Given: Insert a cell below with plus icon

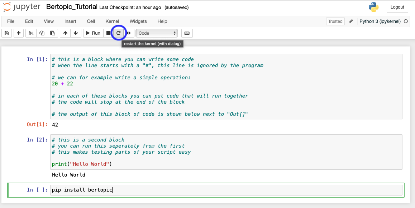Looking at the screenshot, I should (19, 33).
